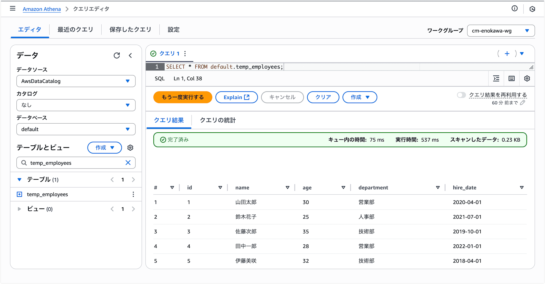
Task: Click the format query icon
Action: (496, 79)
